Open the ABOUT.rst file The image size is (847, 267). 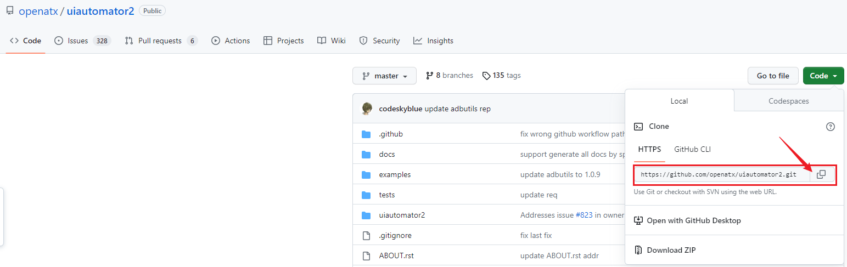[x=396, y=255]
